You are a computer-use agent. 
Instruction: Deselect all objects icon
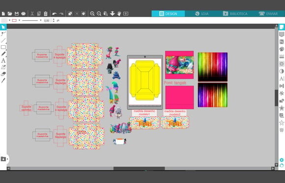(x=77, y=14)
